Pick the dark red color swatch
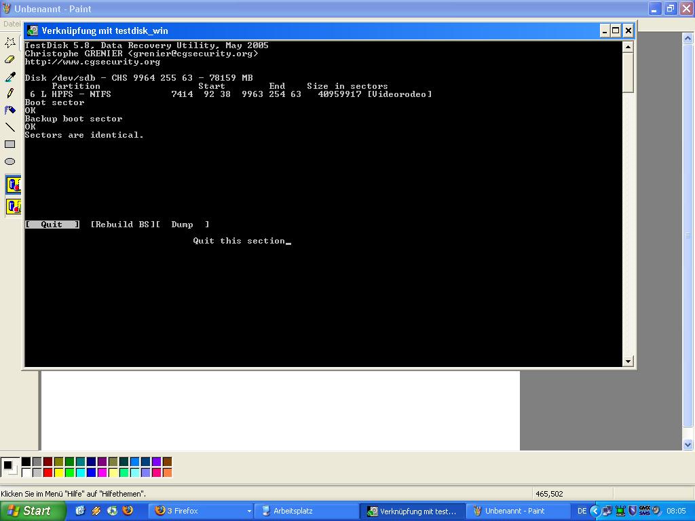 click(48, 462)
